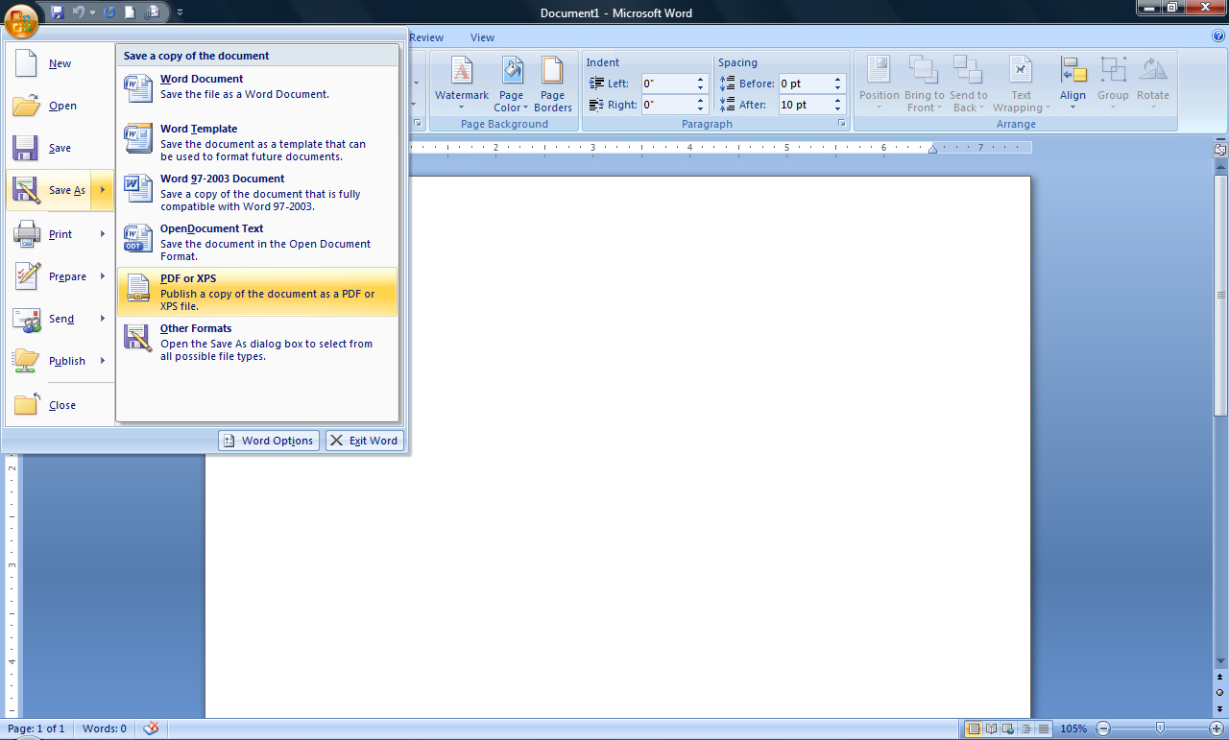Image resolution: width=1229 pixels, height=740 pixels.
Task: Decrease Spacing After with the down arrow
Action: [838, 109]
